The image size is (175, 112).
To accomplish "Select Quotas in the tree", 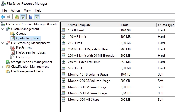I will [21, 34].
